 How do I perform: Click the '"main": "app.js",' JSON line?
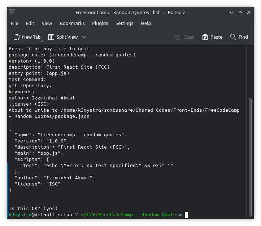click(39, 153)
